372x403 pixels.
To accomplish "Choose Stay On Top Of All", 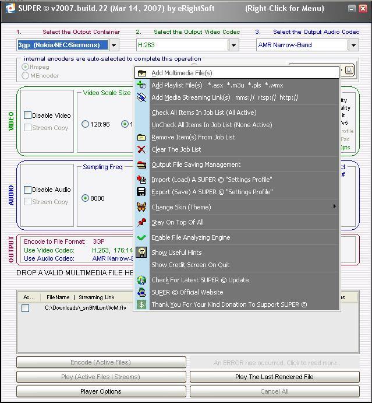I will pyautogui.click(x=237, y=222).
